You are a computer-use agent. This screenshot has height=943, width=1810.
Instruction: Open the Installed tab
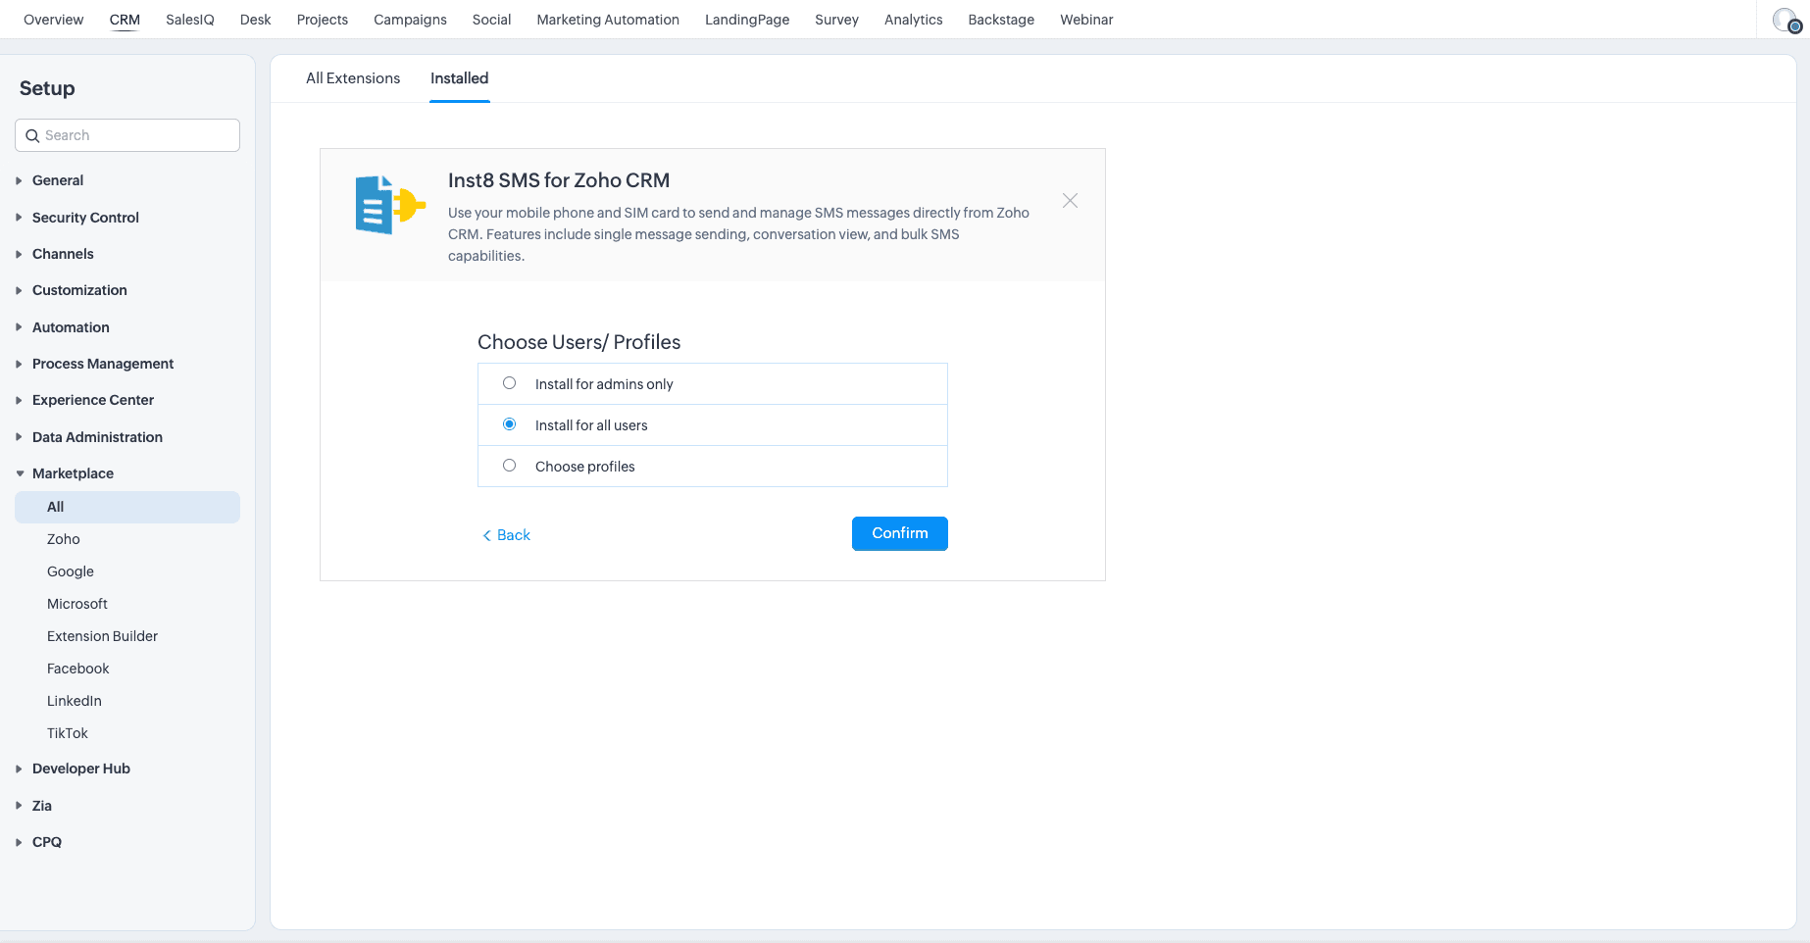(x=459, y=78)
